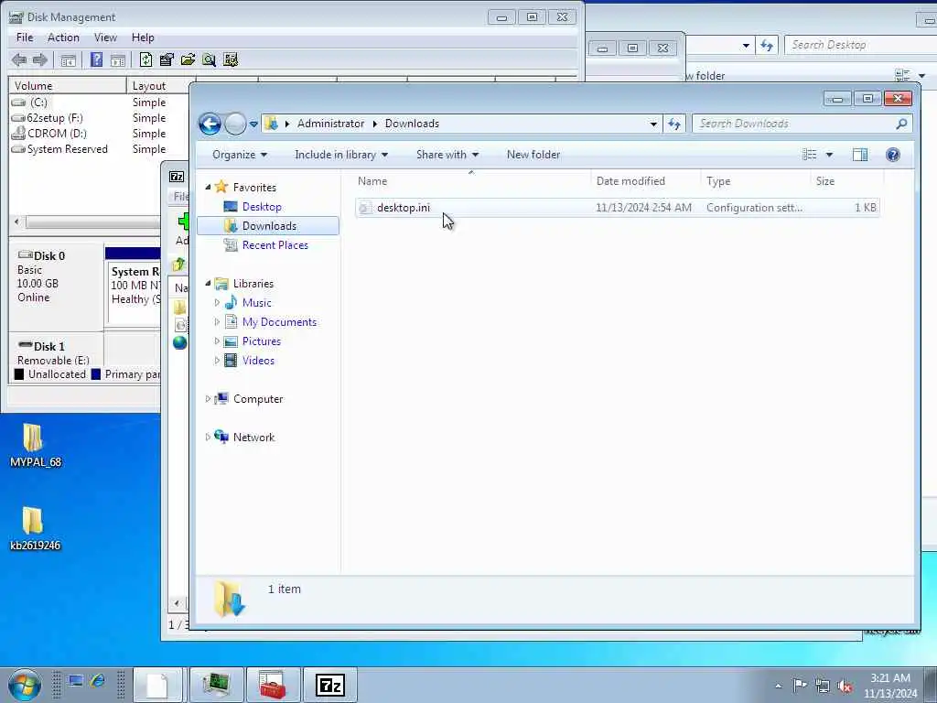Open Properties icon in Disk Management toolbar

[x=167, y=59]
